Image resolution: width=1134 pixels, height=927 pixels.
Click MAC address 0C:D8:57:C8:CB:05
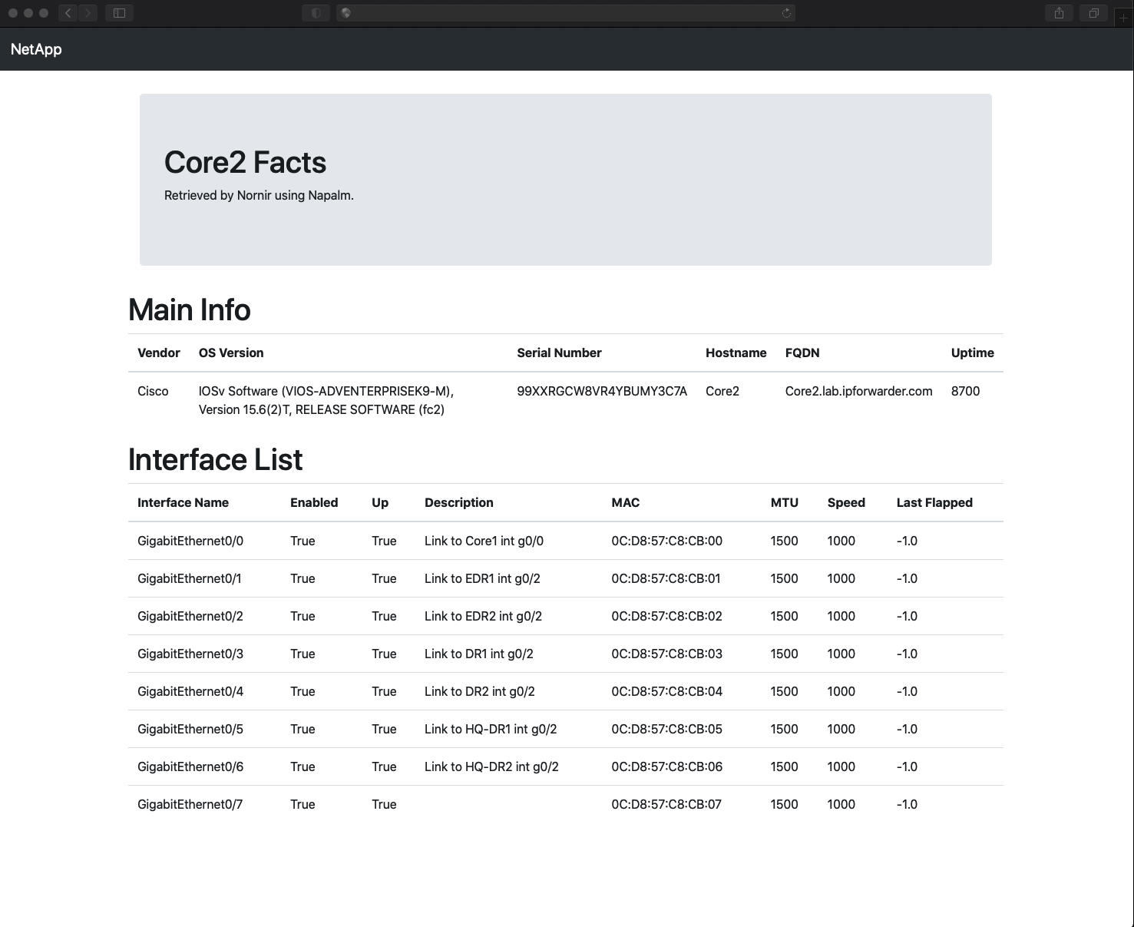coord(666,729)
